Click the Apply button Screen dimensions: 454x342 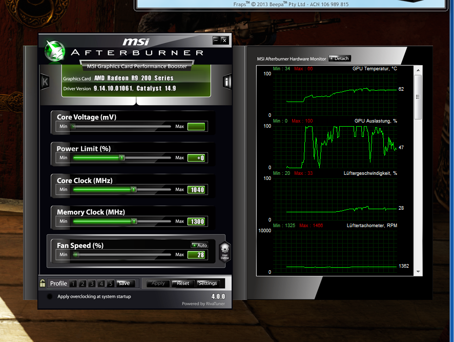[x=158, y=283]
